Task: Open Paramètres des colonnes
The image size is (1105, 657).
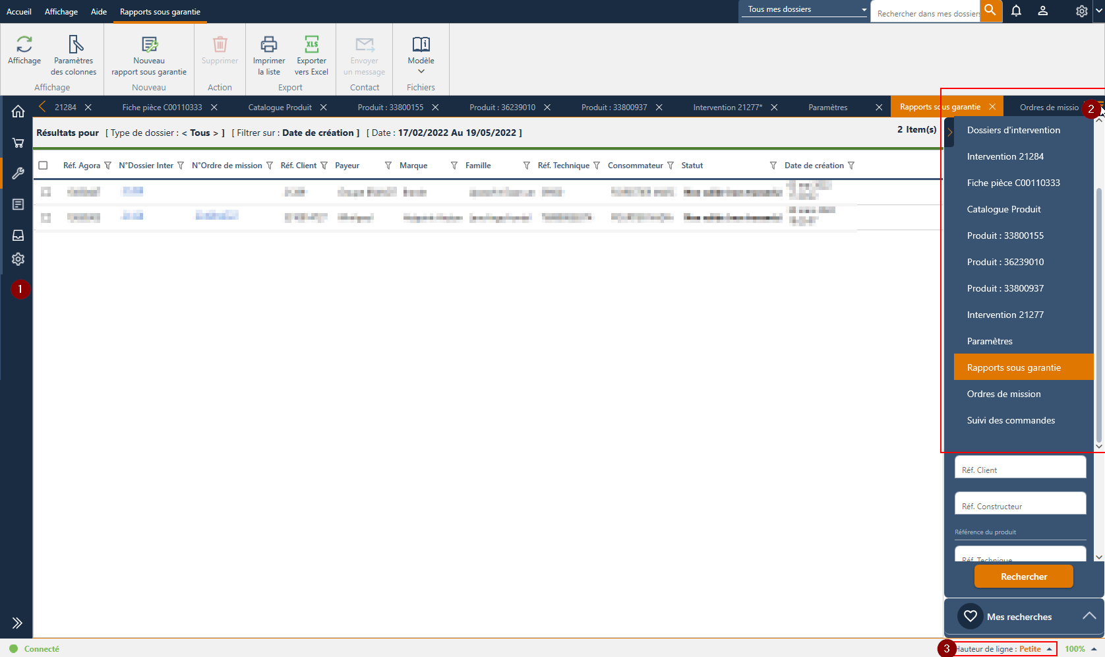Action: click(75, 45)
